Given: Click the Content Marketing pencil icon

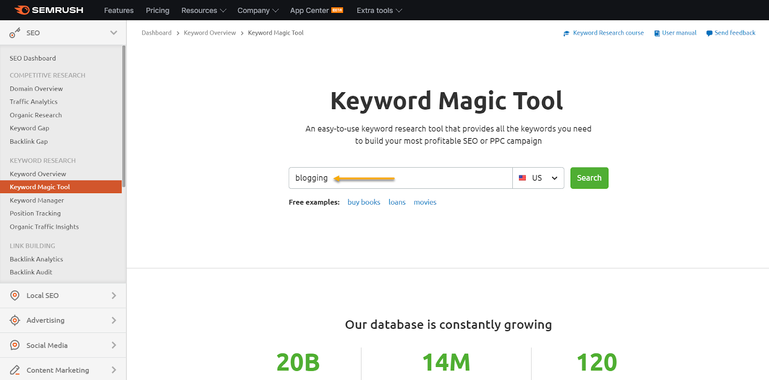Looking at the screenshot, I should [15, 370].
